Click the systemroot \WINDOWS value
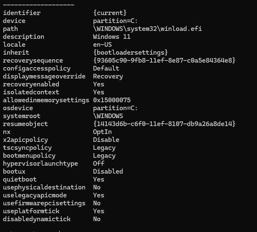Image resolution: width=257 pixels, height=232 pixels. 108,116
